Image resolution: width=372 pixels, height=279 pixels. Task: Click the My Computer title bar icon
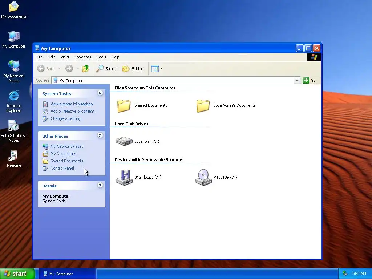(37, 48)
